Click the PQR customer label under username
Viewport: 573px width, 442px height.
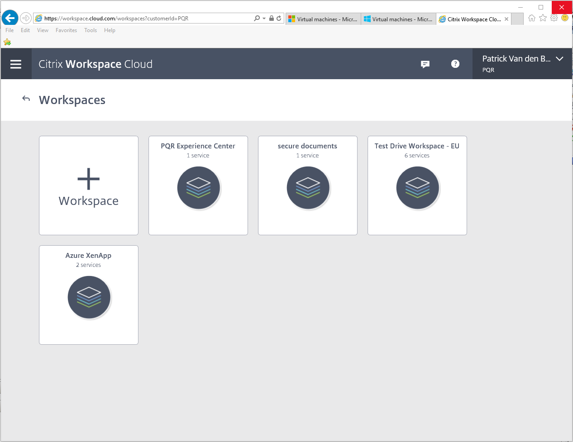[x=488, y=70]
